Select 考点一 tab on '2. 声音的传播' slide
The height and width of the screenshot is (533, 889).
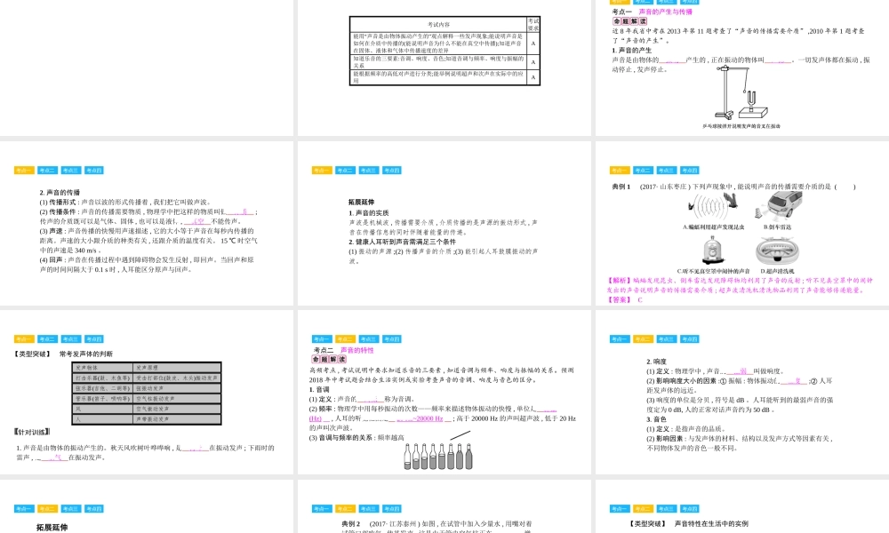24,171
